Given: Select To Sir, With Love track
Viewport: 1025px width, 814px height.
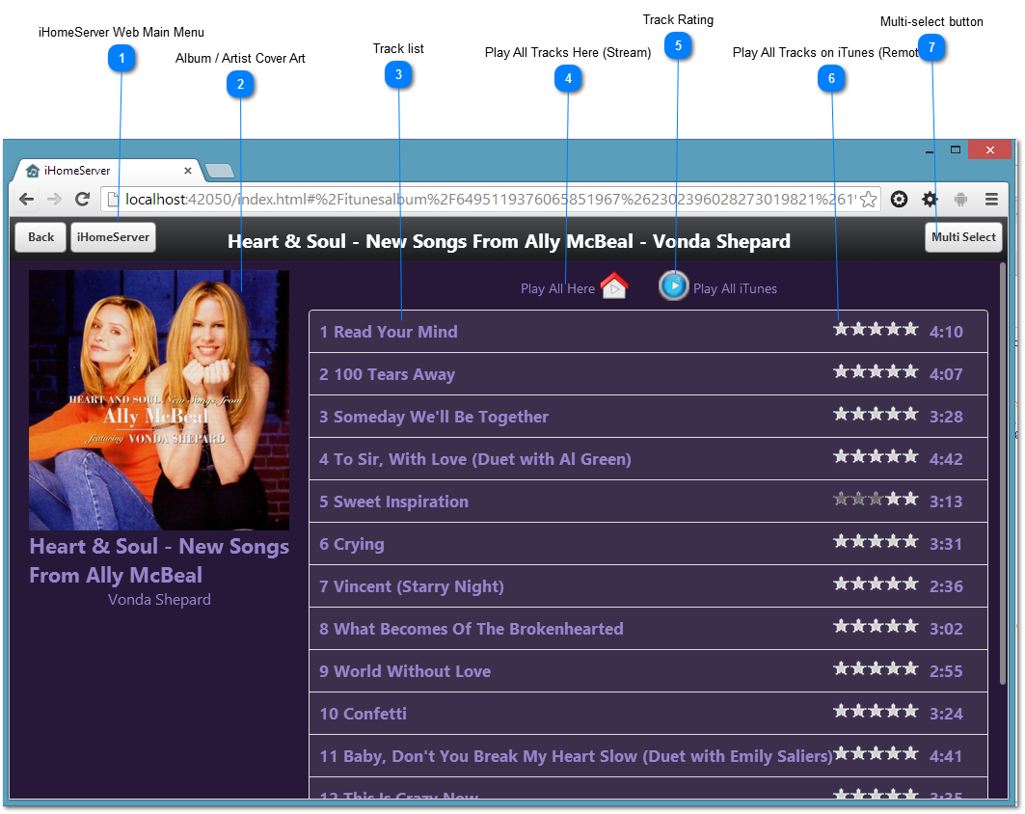Looking at the screenshot, I should pos(648,459).
